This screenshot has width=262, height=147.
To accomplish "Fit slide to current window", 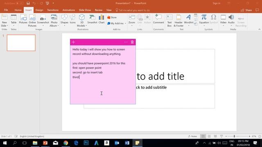I will click(x=260, y=136).
